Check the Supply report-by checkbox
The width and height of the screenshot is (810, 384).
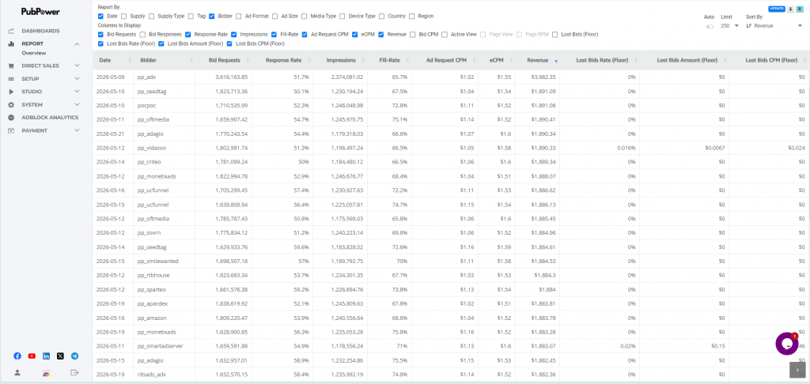123,16
